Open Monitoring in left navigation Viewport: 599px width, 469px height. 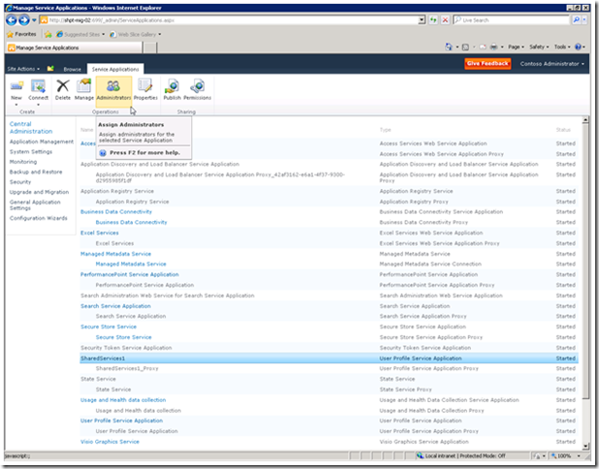[23, 162]
